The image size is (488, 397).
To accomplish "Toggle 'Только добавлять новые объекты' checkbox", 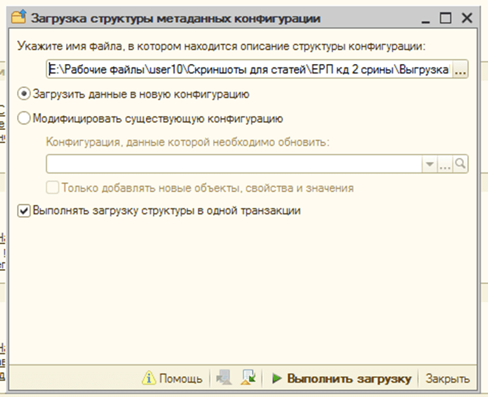I will pos(53,188).
